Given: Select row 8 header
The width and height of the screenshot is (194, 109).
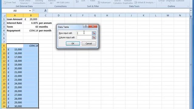Looking at the screenshot, I should tap(4, 46).
